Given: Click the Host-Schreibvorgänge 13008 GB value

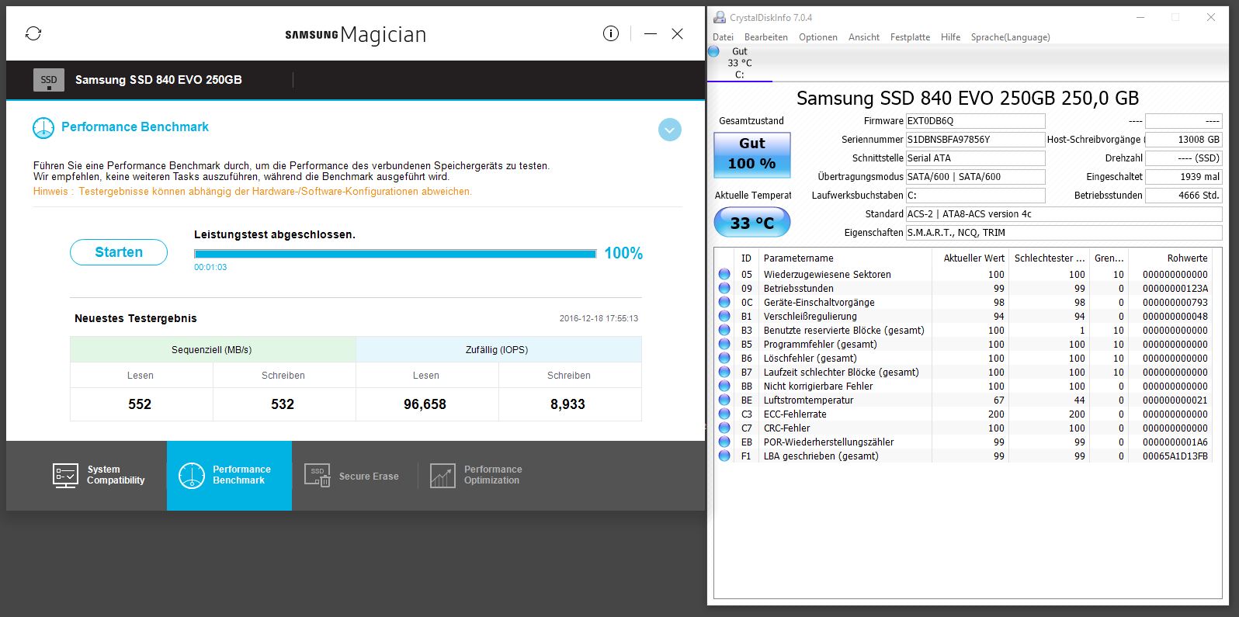Looking at the screenshot, I should pos(1184,140).
